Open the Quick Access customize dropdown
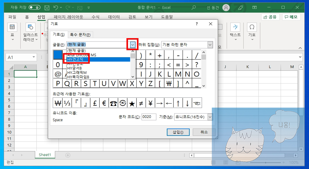Image resolution: width=309 pixels, height=169 pixels. coord(89,8)
